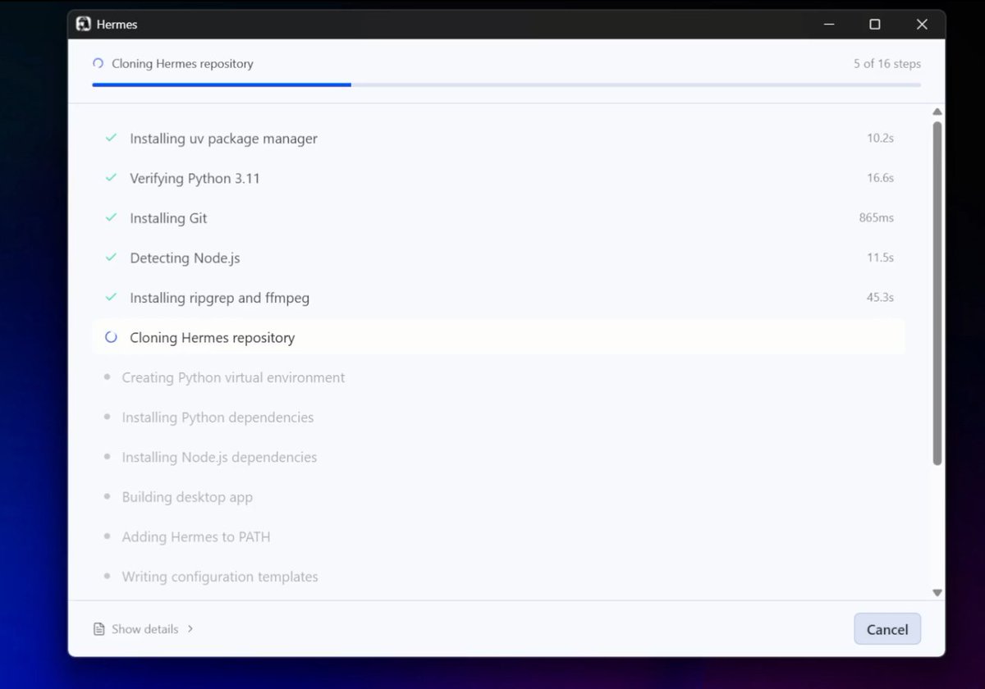Click bullet beside Writing configuration templates
This screenshot has height=689, width=985.
tap(107, 577)
